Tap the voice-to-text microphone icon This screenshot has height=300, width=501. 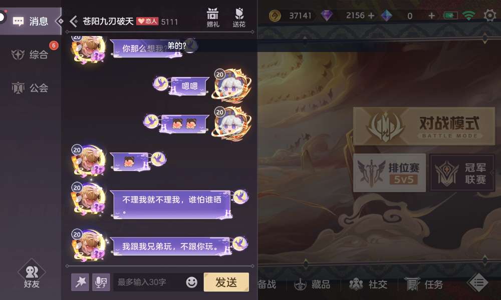101,282
